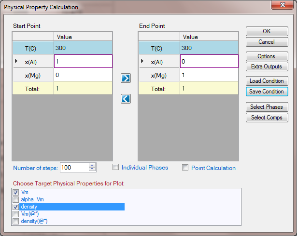Click the End Point x(Mg) value cell
Screen dimensions: 297x236
[209, 75]
